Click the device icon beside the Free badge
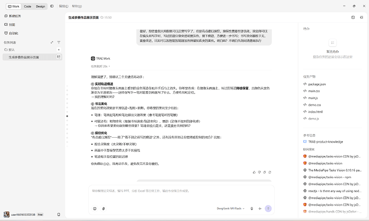The width and height of the screenshot is (369, 221). click(x=59, y=215)
